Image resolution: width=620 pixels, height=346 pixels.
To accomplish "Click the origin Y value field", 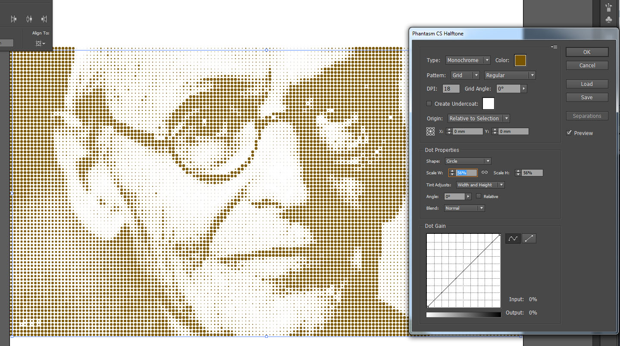I will pyautogui.click(x=514, y=132).
